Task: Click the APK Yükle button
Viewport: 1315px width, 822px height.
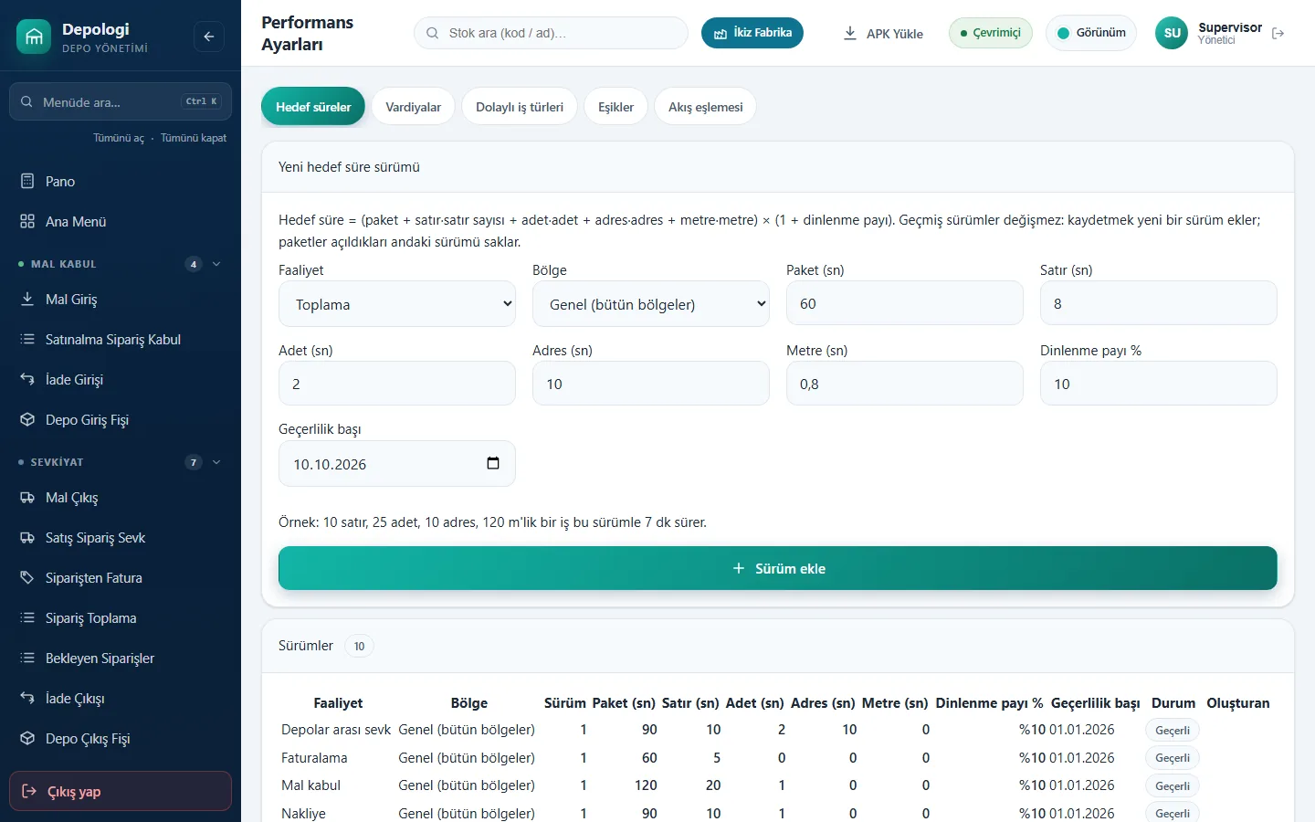Action: pyautogui.click(x=882, y=33)
